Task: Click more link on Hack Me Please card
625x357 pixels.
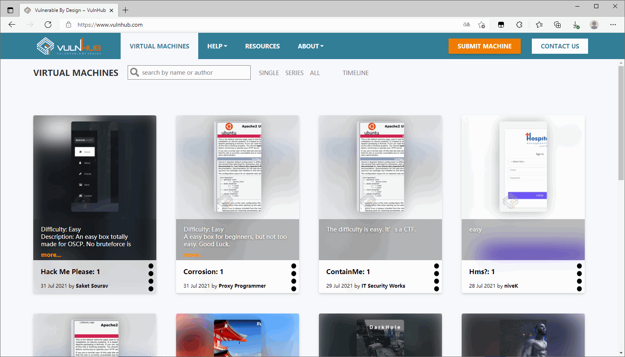Action: point(51,255)
